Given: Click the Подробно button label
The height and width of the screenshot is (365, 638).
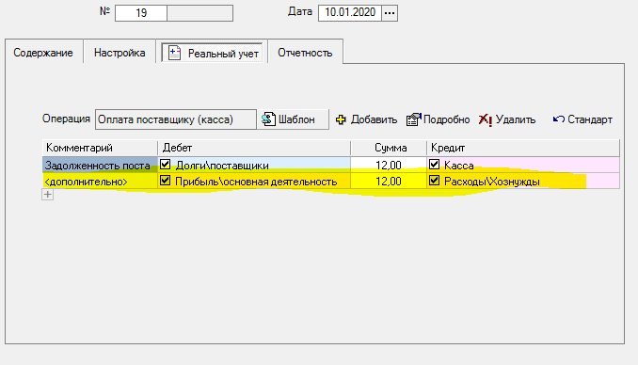Looking at the screenshot, I should 446,119.
